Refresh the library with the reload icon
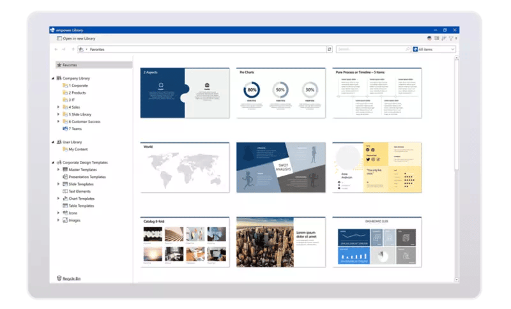 (x=329, y=49)
